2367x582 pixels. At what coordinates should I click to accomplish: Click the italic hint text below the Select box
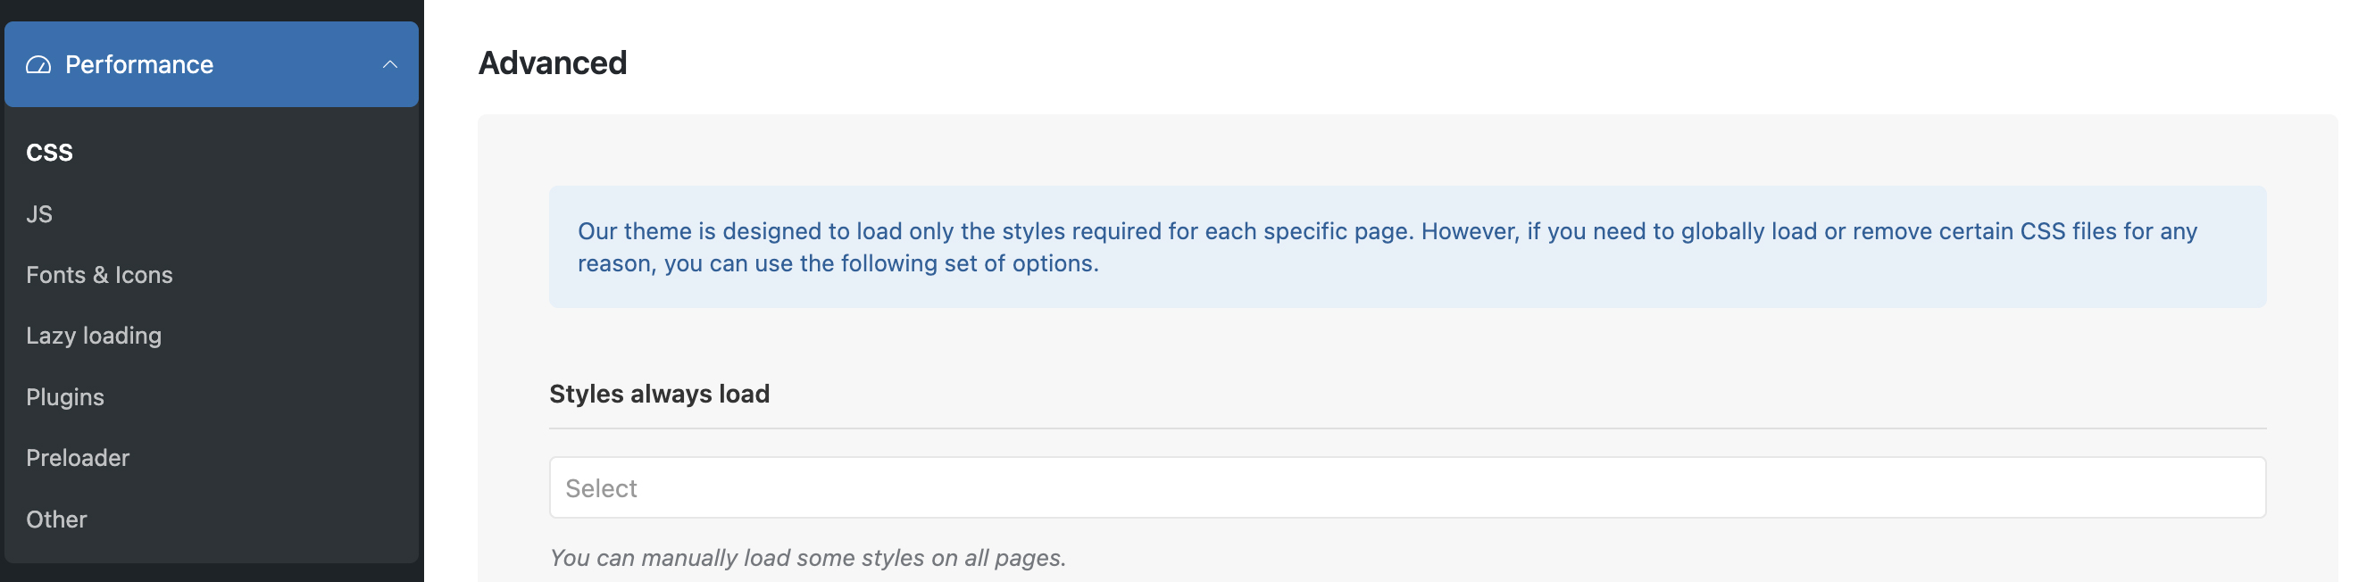[807, 556]
